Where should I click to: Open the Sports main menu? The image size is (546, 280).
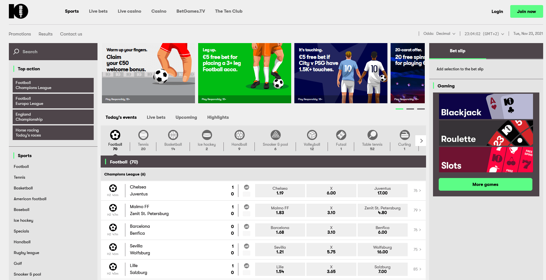point(72,11)
